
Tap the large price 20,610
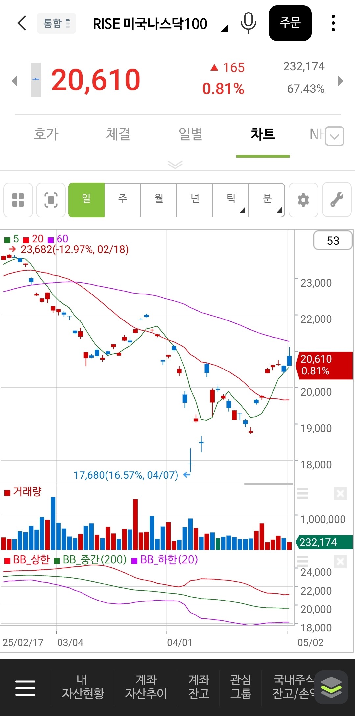(x=96, y=80)
